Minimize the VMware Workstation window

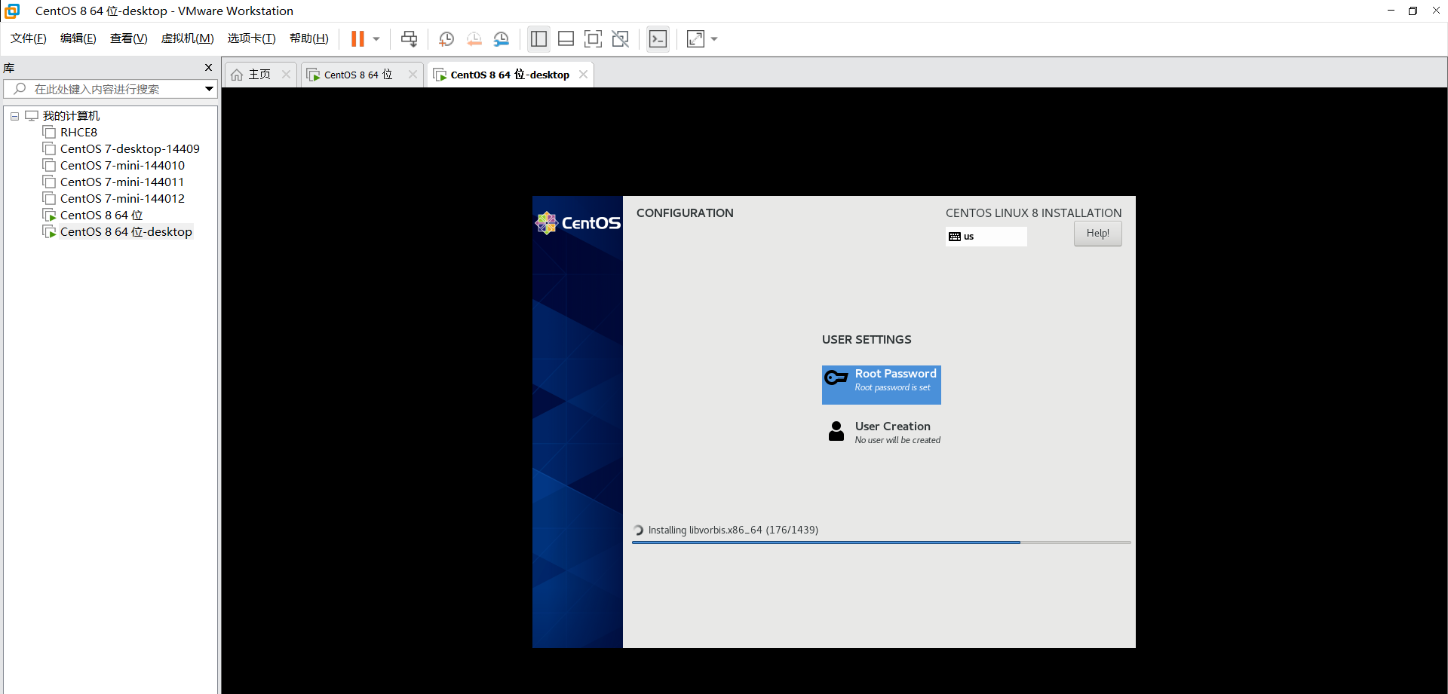pyautogui.click(x=1391, y=11)
